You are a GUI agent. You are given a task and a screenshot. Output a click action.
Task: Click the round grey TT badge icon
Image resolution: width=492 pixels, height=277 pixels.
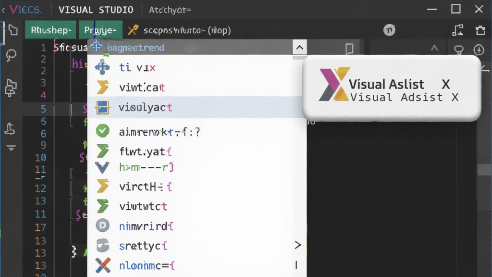(389, 30)
